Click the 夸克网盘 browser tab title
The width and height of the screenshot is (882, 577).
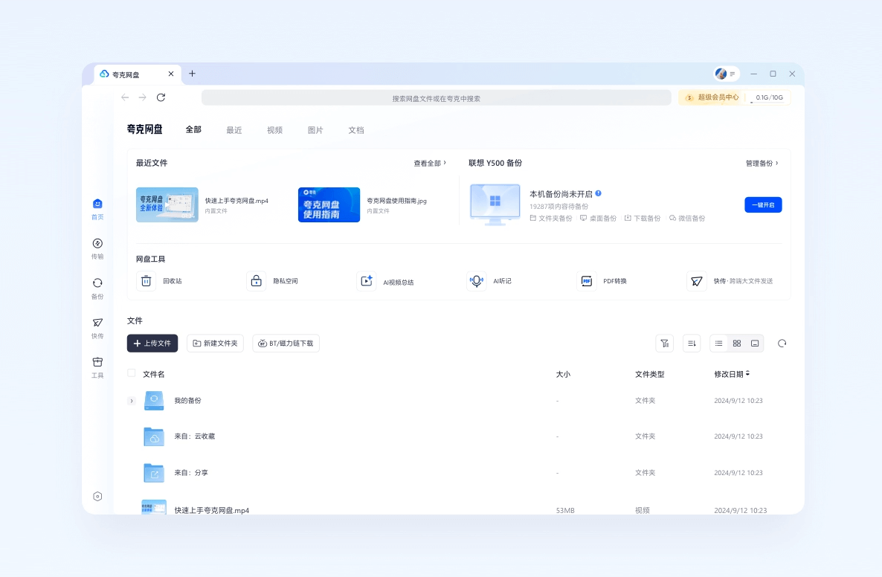pos(126,74)
